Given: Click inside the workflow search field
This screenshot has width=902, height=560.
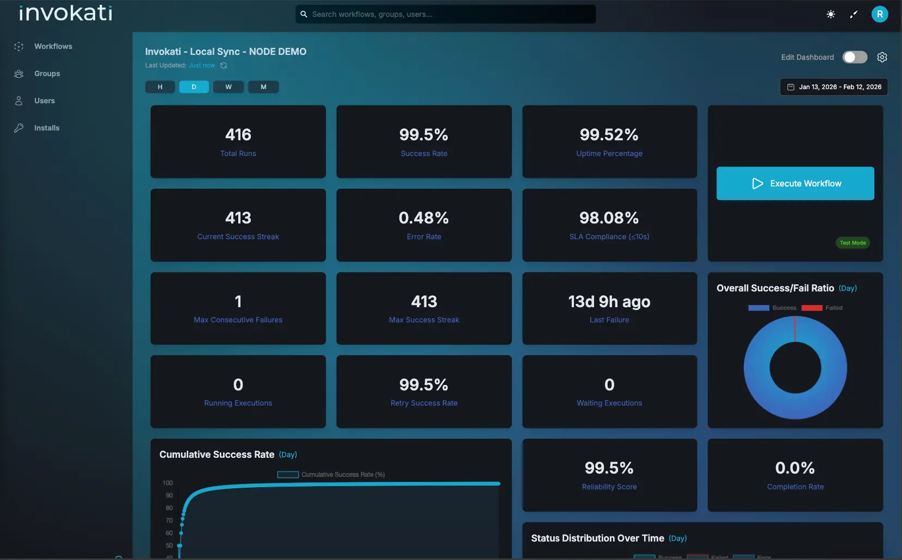Looking at the screenshot, I should pos(446,14).
